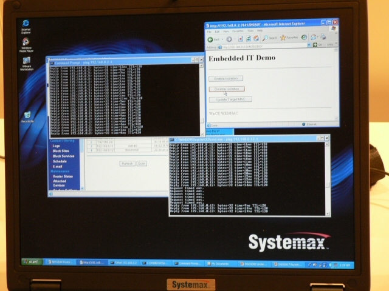
Task: Switch to NETGEAR Router taskbar button
Action: tap(61, 262)
